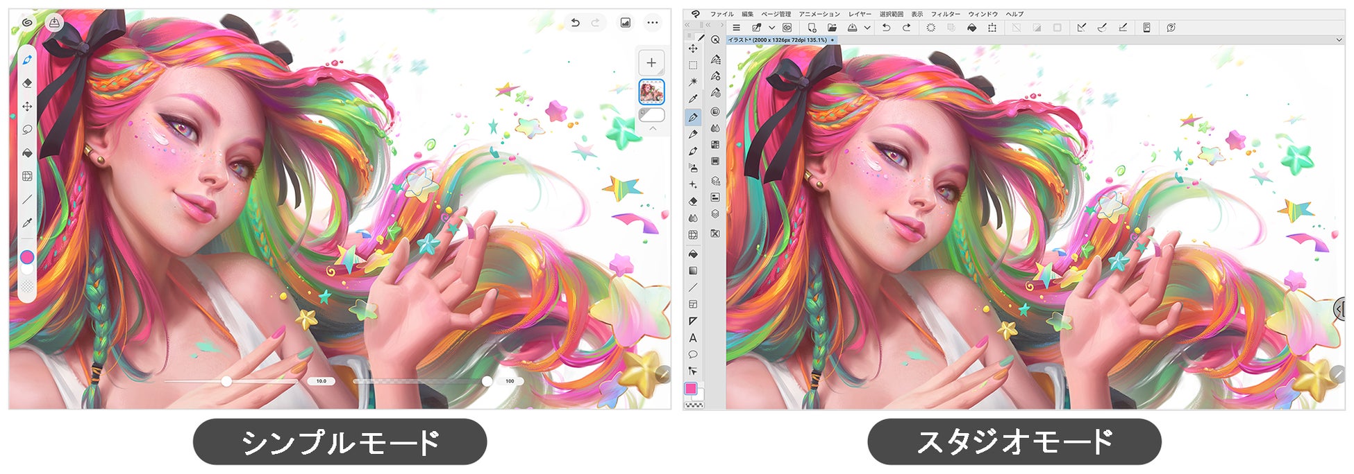Expand canvas tab list chevron at right edge
The width and height of the screenshot is (1354, 474).
point(1339,40)
